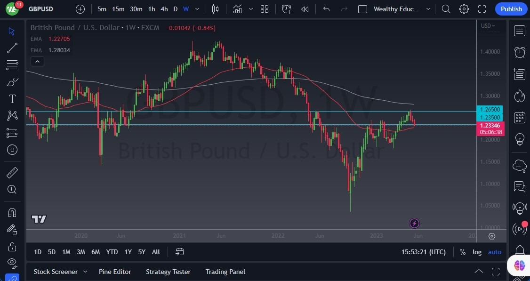Open the chart interval dropdown next to W
The width and height of the screenshot is (530, 281).
[x=197, y=8]
